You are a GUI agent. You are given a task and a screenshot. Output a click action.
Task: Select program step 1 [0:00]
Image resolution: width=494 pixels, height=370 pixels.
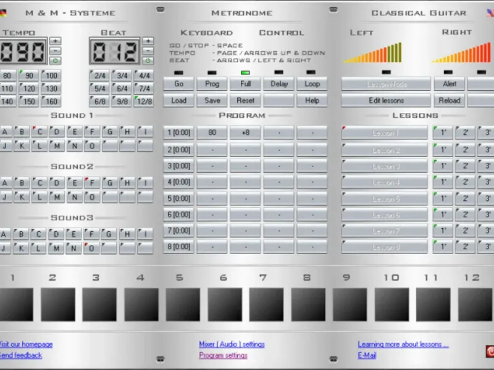[178, 133]
